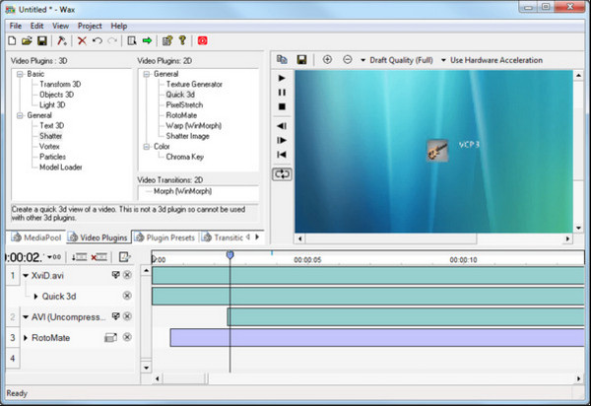Expand the RotoMate track
This screenshot has width=591, height=406.
[26, 338]
